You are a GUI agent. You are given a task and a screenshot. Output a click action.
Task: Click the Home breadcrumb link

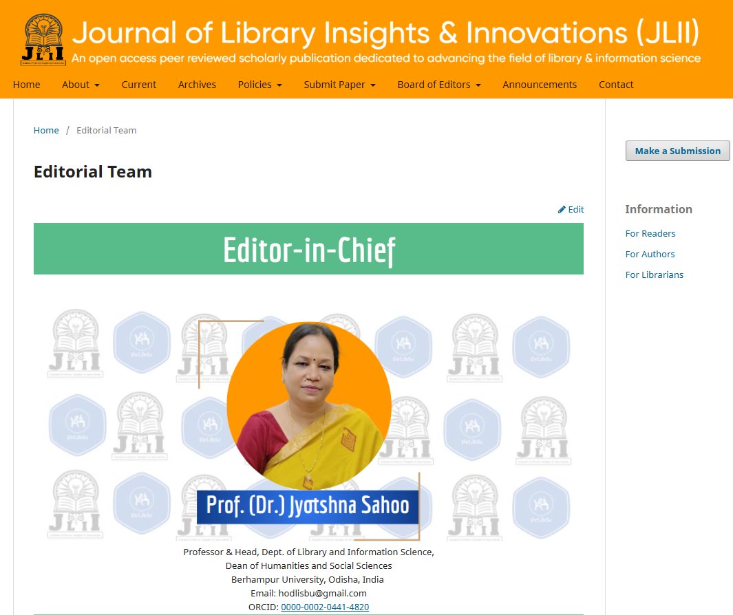coord(46,131)
